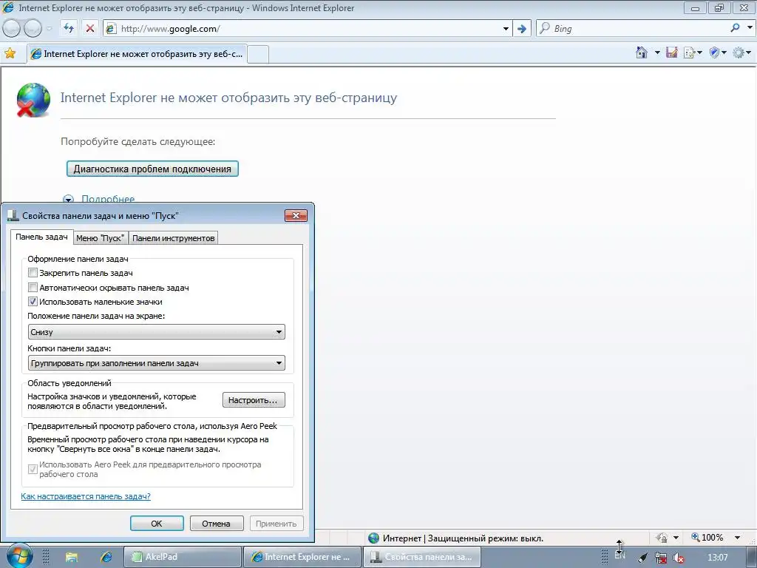Open 'Положение панели задач' dropdown showing Снизу

(x=157, y=332)
